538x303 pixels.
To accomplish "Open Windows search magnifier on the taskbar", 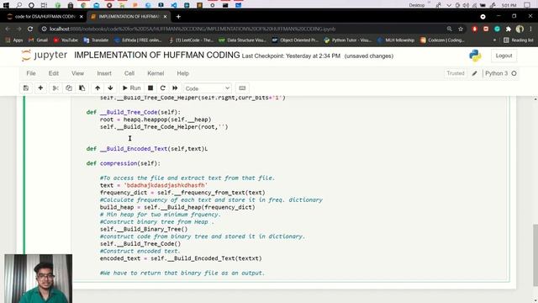I will coord(18,5).
